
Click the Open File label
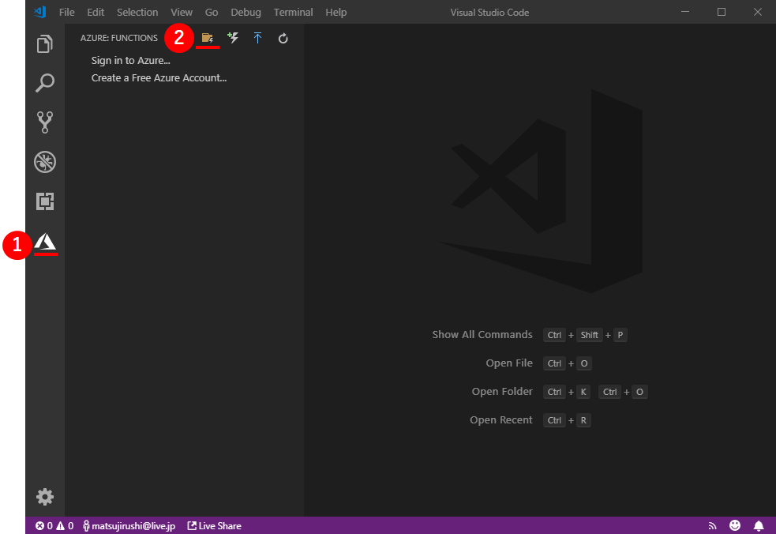pyautogui.click(x=508, y=363)
